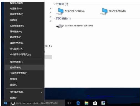This screenshot has height=106, width=140.
Task: Choose 桌面(D) from the menu
Action: [24, 98]
